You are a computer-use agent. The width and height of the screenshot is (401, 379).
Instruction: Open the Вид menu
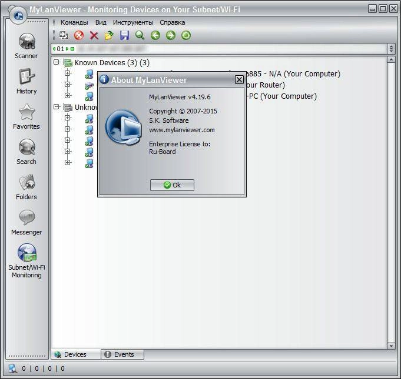click(x=101, y=22)
